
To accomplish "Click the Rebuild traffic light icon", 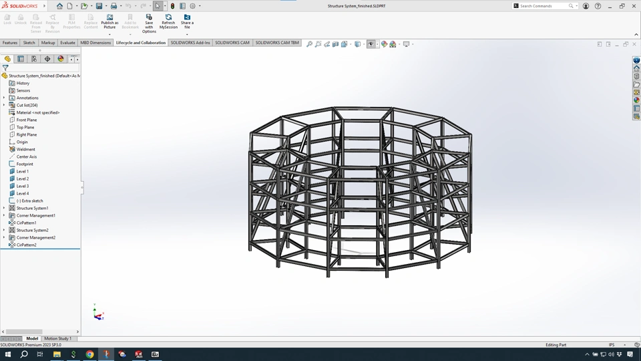I will pyautogui.click(x=172, y=6).
